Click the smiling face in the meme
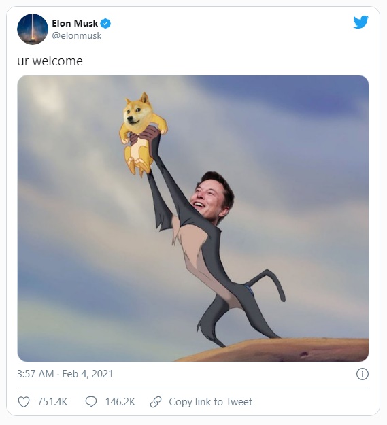387x425 pixels. tap(212, 198)
